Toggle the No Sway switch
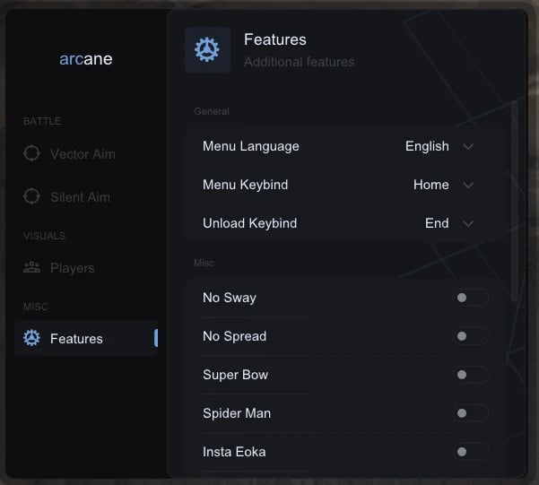The width and height of the screenshot is (539, 485). pos(470,298)
